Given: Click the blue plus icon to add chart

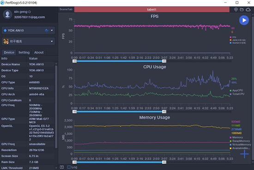Looking at the screenshot, I should pos(244,154).
